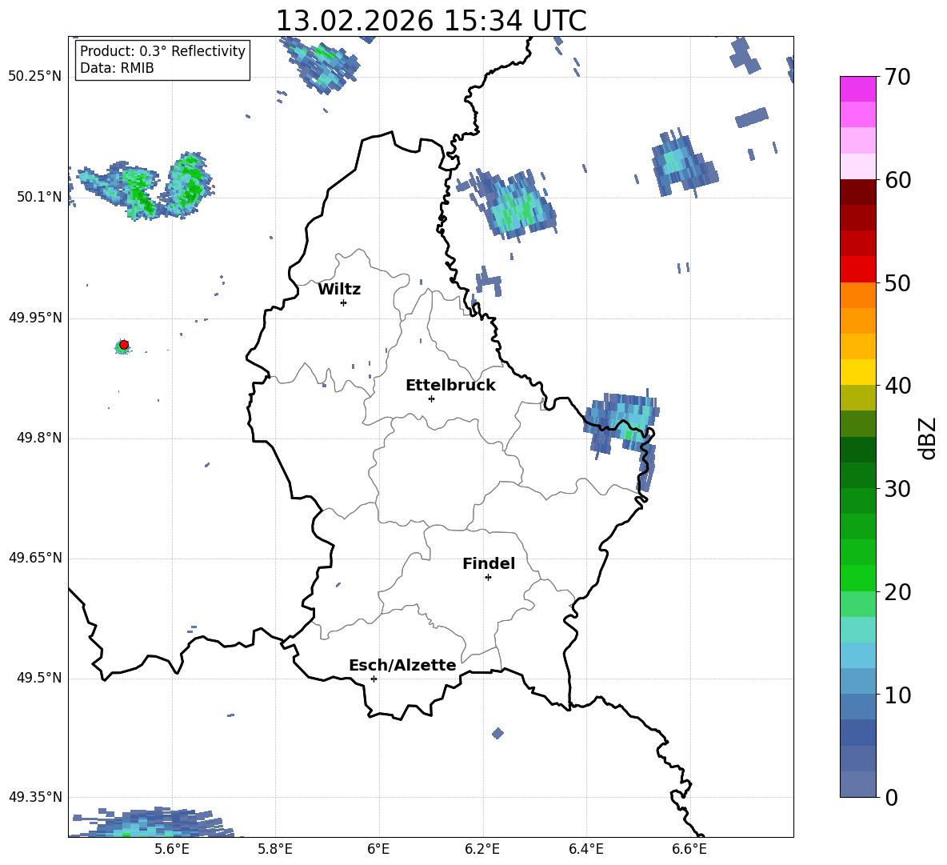Click the colorbar tick label 40
This screenshot has height=865, width=947.
[x=897, y=386]
